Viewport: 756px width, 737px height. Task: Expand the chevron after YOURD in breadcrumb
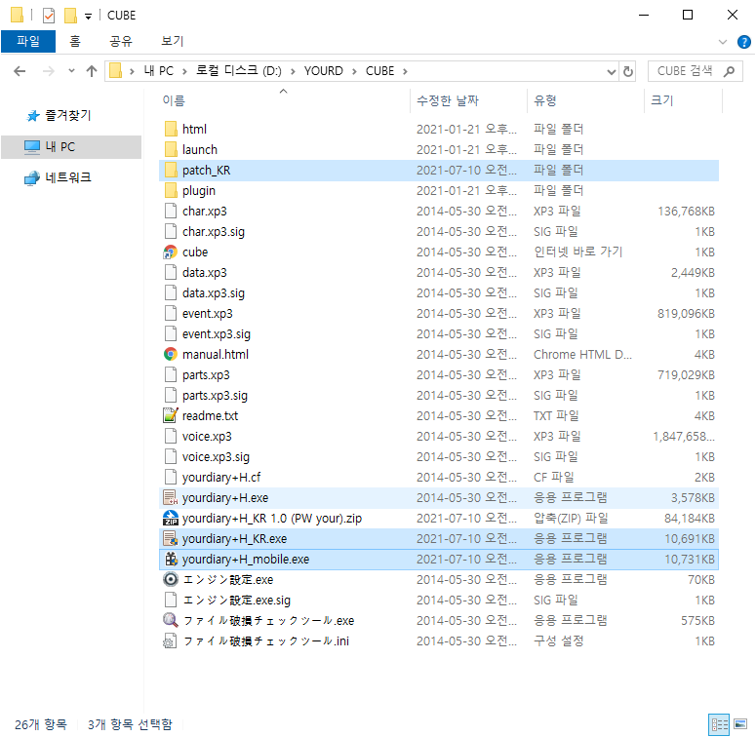click(x=354, y=71)
